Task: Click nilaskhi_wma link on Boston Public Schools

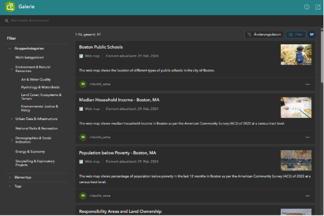Action: pos(100,85)
